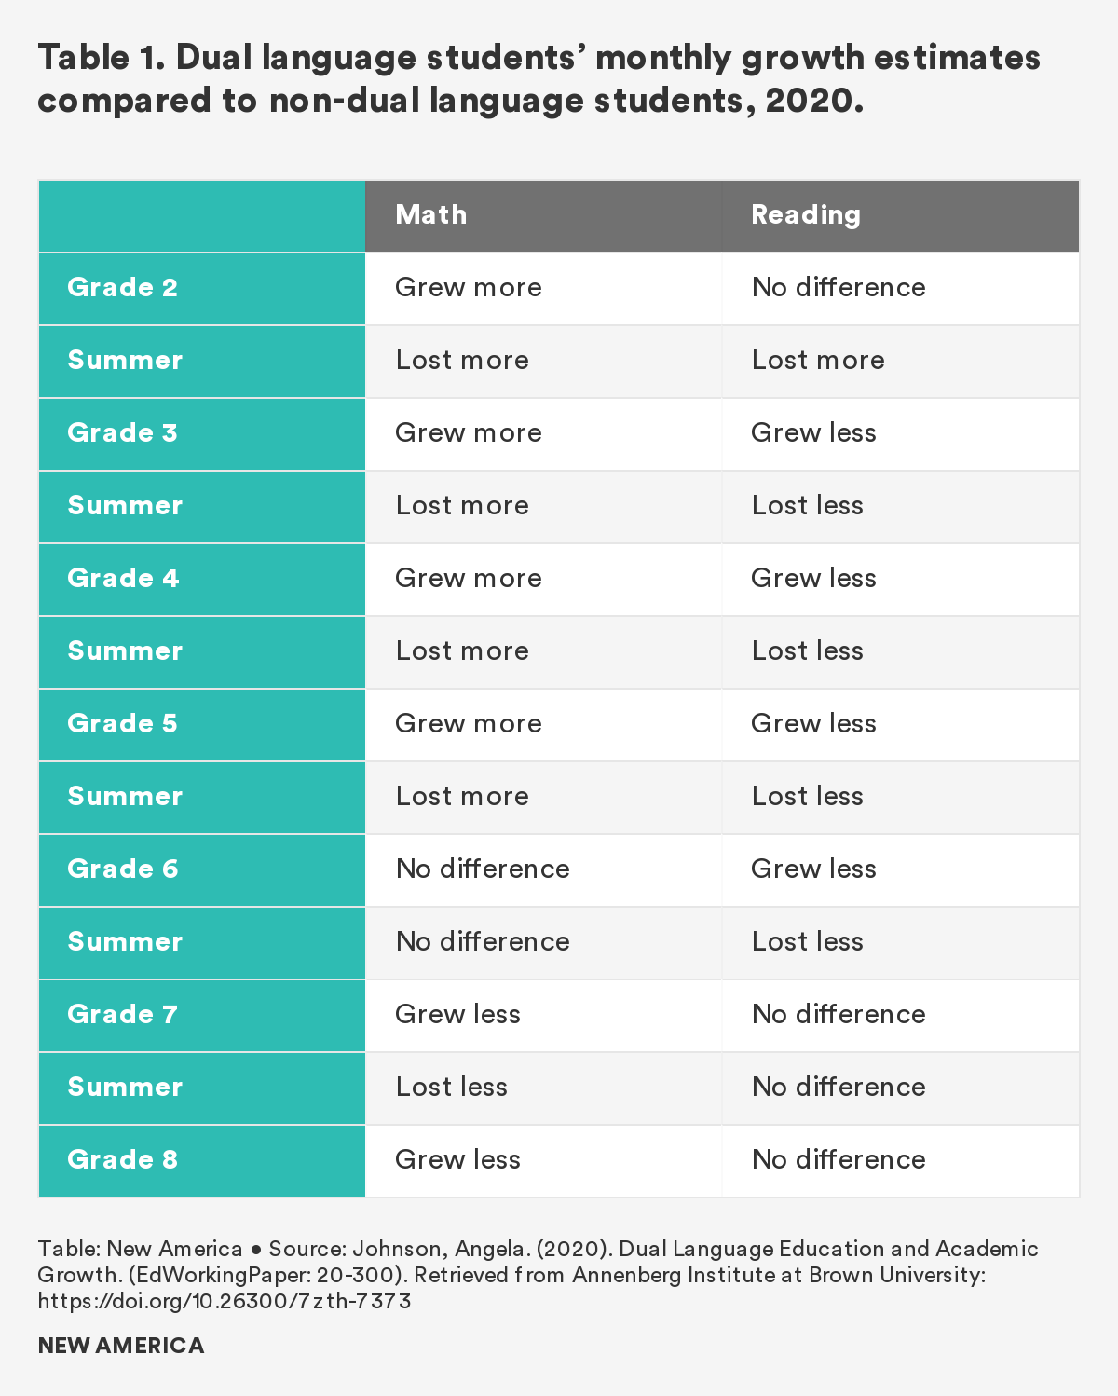
Task: Click the Table 1 title heading
Action: (x=539, y=78)
